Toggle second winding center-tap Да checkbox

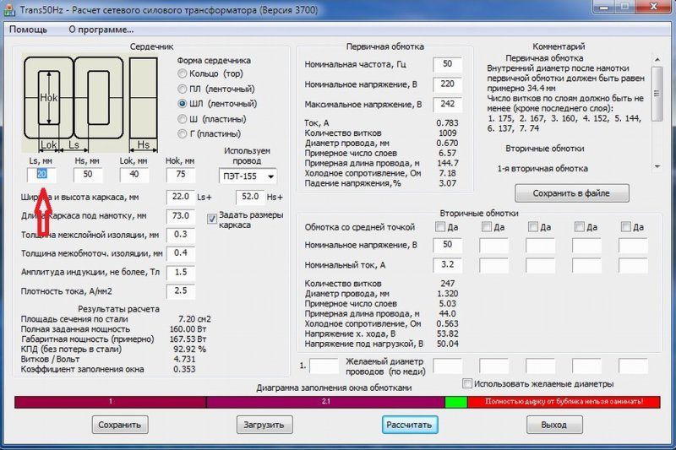point(487,226)
